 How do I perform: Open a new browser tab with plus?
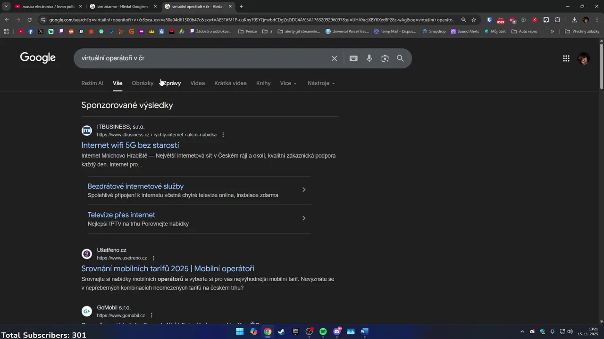242,7
